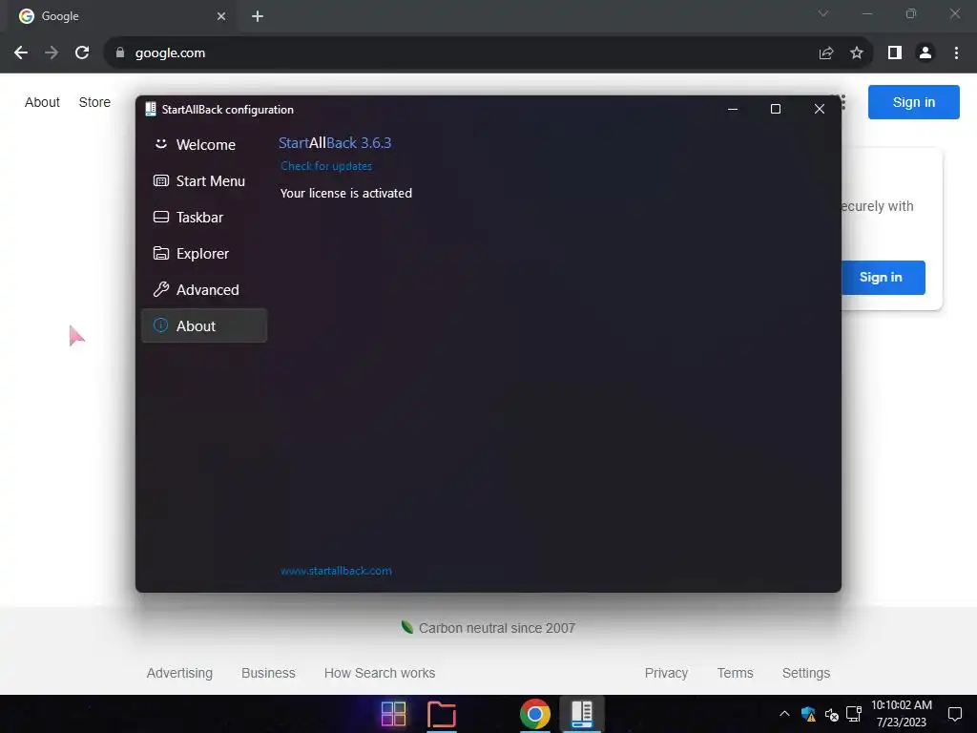977x733 pixels.
Task: Maximize the StartAllBack configuration window
Action: click(x=776, y=109)
